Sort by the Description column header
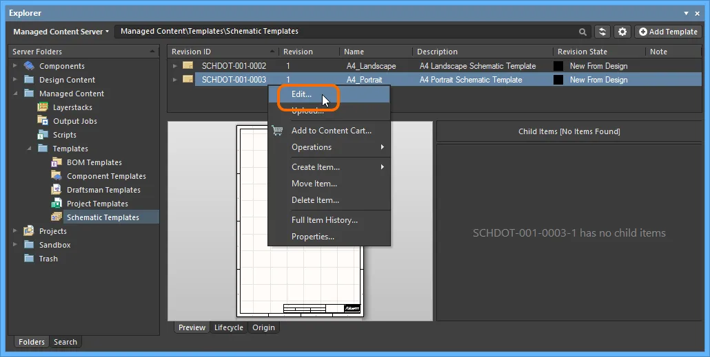The height and width of the screenshot is (357, 710). (483, 52)
